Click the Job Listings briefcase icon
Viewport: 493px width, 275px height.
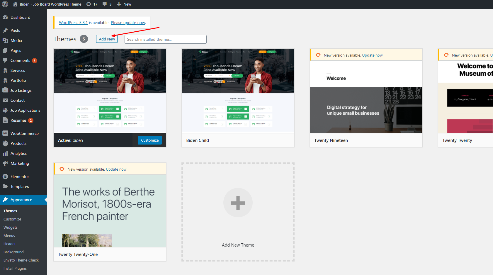click(5, 90)
